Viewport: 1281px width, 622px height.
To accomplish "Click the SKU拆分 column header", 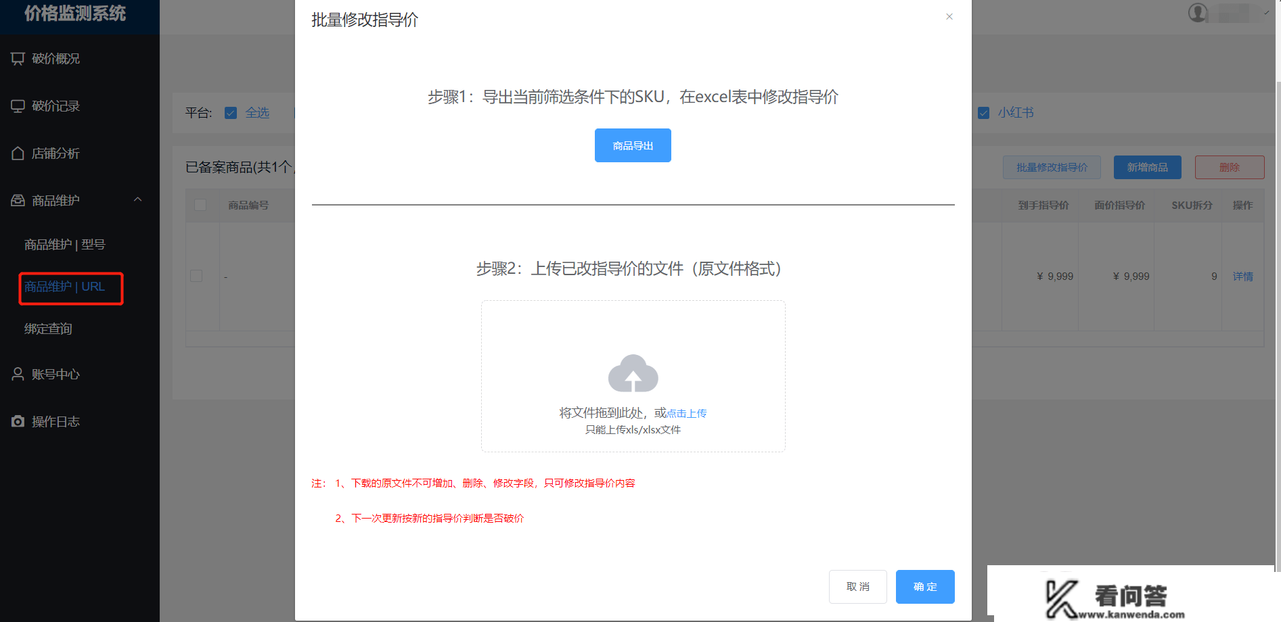I will 1192,206.
